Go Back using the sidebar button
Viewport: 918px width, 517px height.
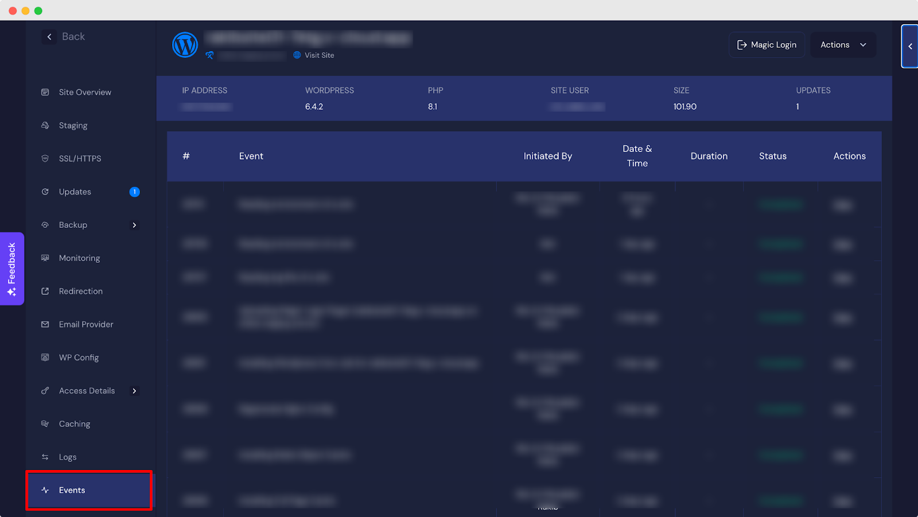coord(64,37)
